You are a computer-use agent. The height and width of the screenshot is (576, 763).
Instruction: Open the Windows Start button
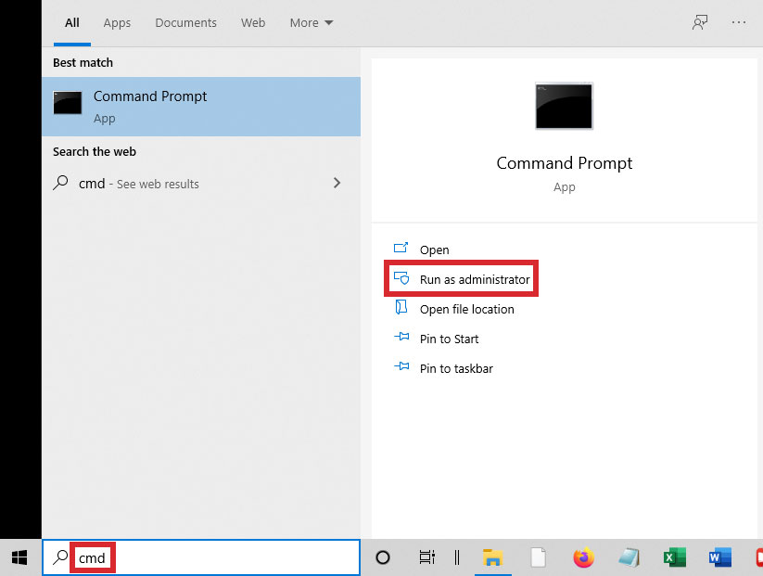pos(19,557)
